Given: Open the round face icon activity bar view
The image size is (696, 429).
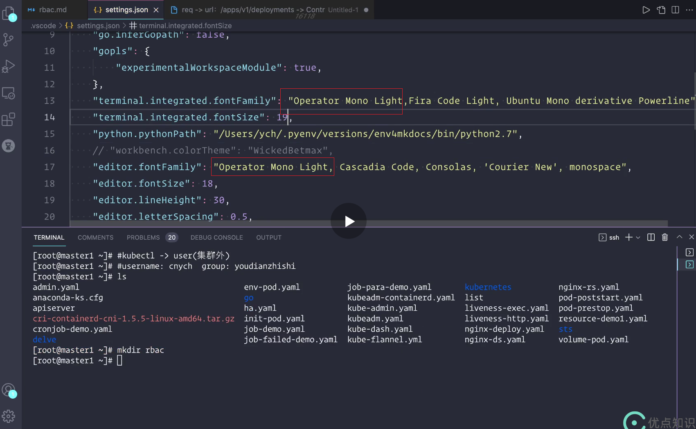Looking at the screenshot, I should click(x=9, y=146).
